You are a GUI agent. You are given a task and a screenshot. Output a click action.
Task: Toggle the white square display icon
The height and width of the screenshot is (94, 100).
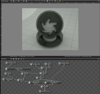point(47,1)
